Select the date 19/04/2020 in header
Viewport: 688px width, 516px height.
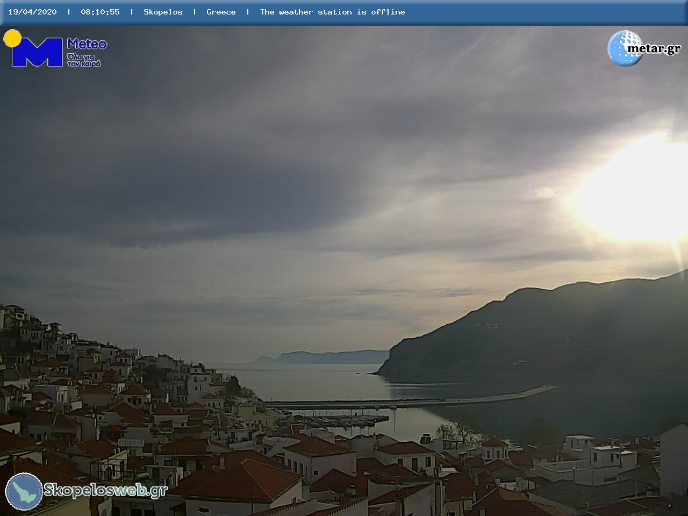click(x=32, y=12)
